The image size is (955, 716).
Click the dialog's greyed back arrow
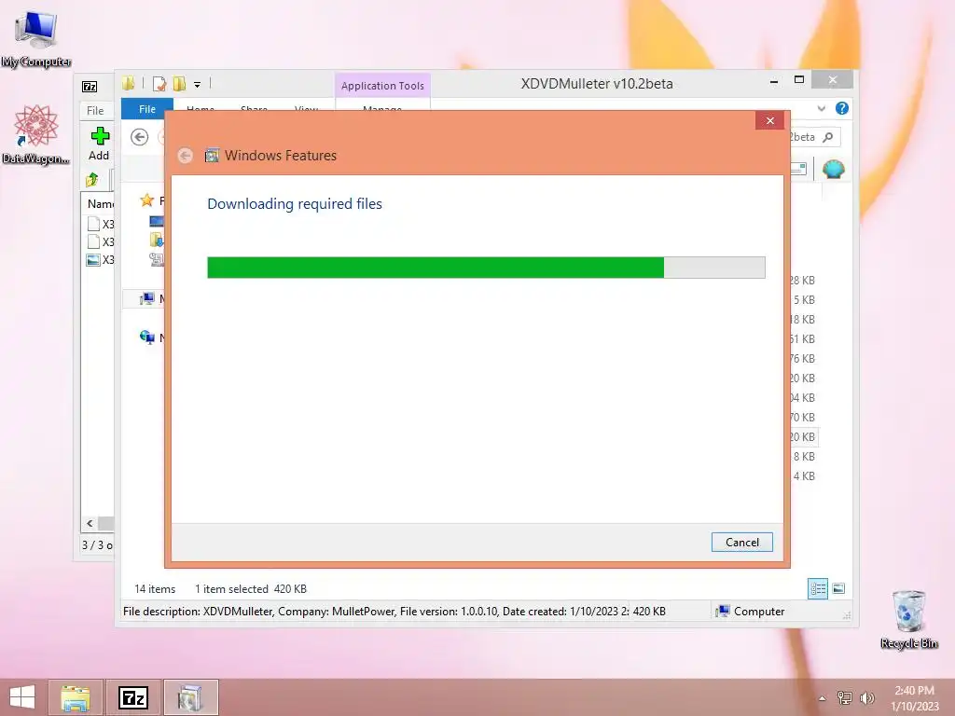pyautogui.click(x=186, y=156)
